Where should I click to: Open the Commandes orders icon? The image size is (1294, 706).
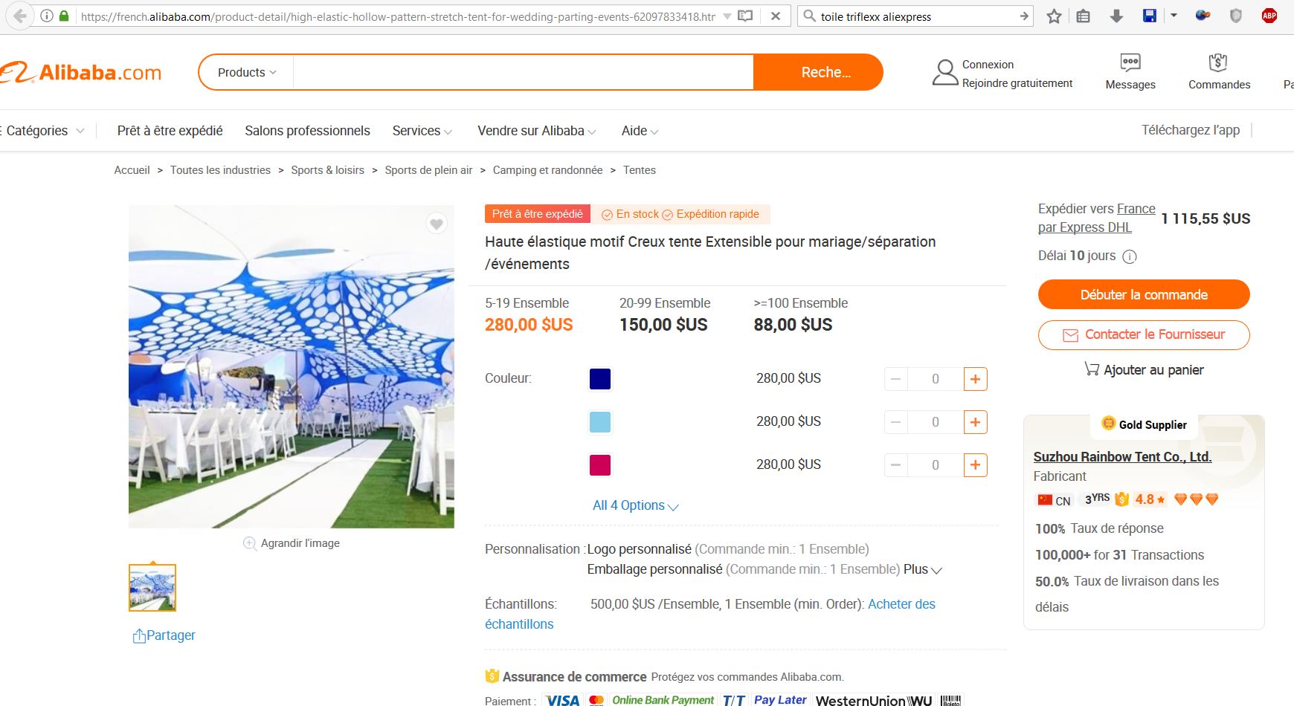click(1218, 62)
